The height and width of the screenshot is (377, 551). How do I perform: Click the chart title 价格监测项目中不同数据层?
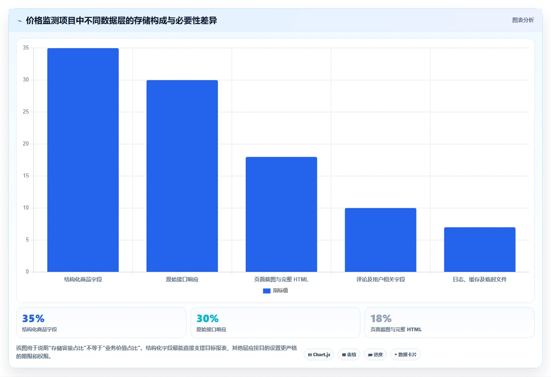coord(122,20)
